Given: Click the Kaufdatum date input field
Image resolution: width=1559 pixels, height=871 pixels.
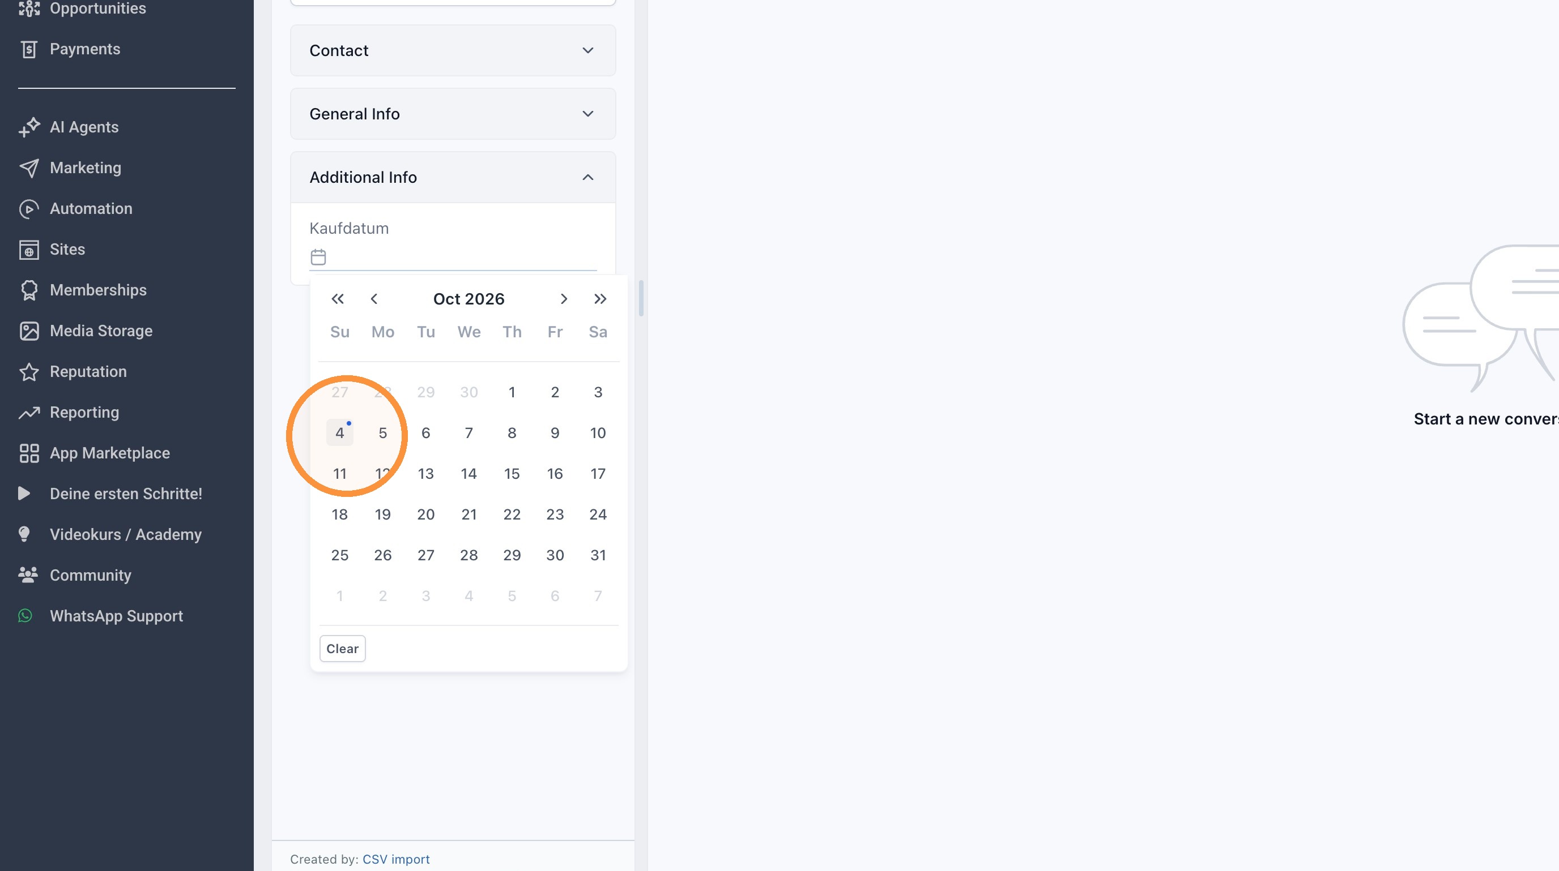Looking at the screenshot, I should pos(453,258).
